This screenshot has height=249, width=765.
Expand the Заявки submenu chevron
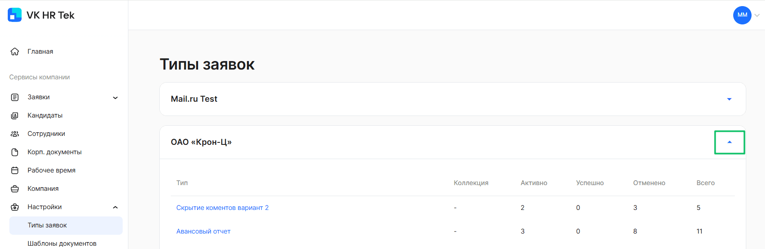coord(115,98)
